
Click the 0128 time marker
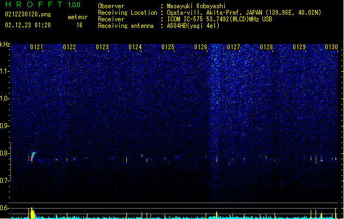coord(266,47)
